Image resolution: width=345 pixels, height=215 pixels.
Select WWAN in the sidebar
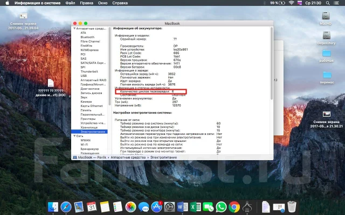point(85,140)
